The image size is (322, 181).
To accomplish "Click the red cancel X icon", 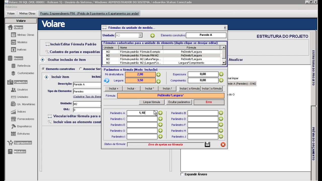I will point(223,145).
